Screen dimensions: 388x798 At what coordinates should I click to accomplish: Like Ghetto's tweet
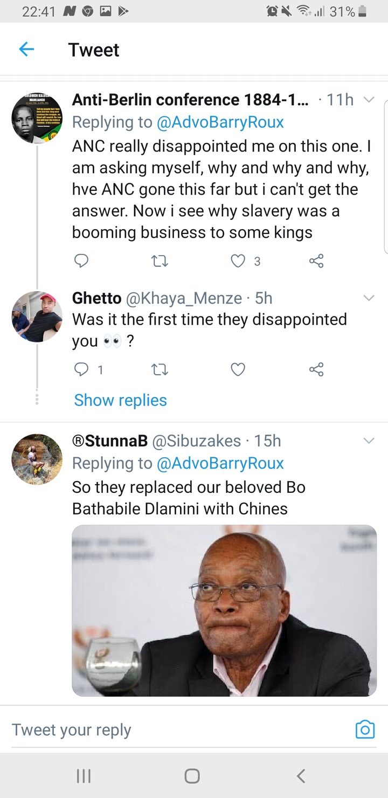tap(238, 369)
